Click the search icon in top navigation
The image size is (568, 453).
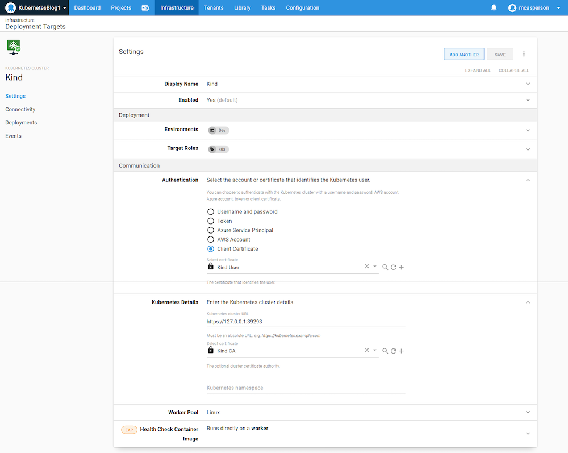(145, 8)
